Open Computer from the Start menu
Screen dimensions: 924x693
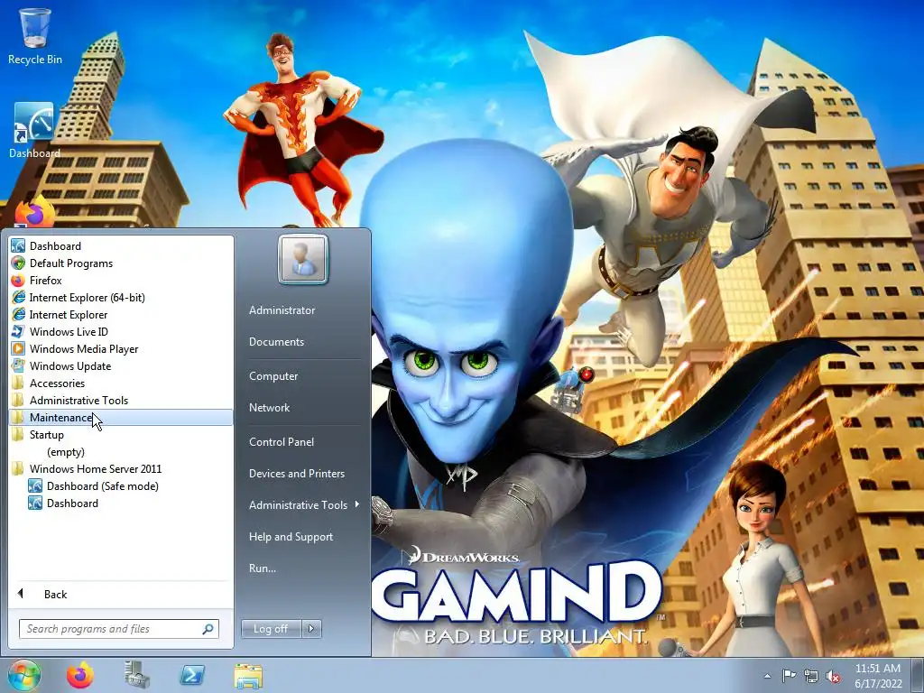[x=273, y=376]
